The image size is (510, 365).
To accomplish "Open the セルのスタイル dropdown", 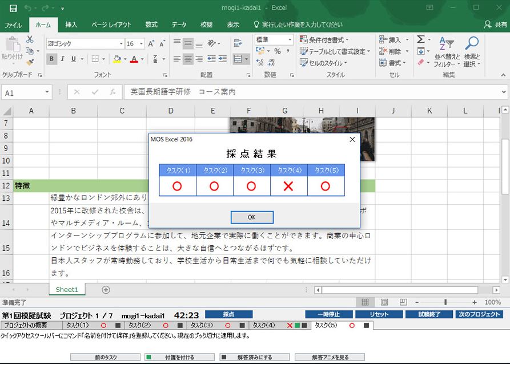I will pos(323,63).
